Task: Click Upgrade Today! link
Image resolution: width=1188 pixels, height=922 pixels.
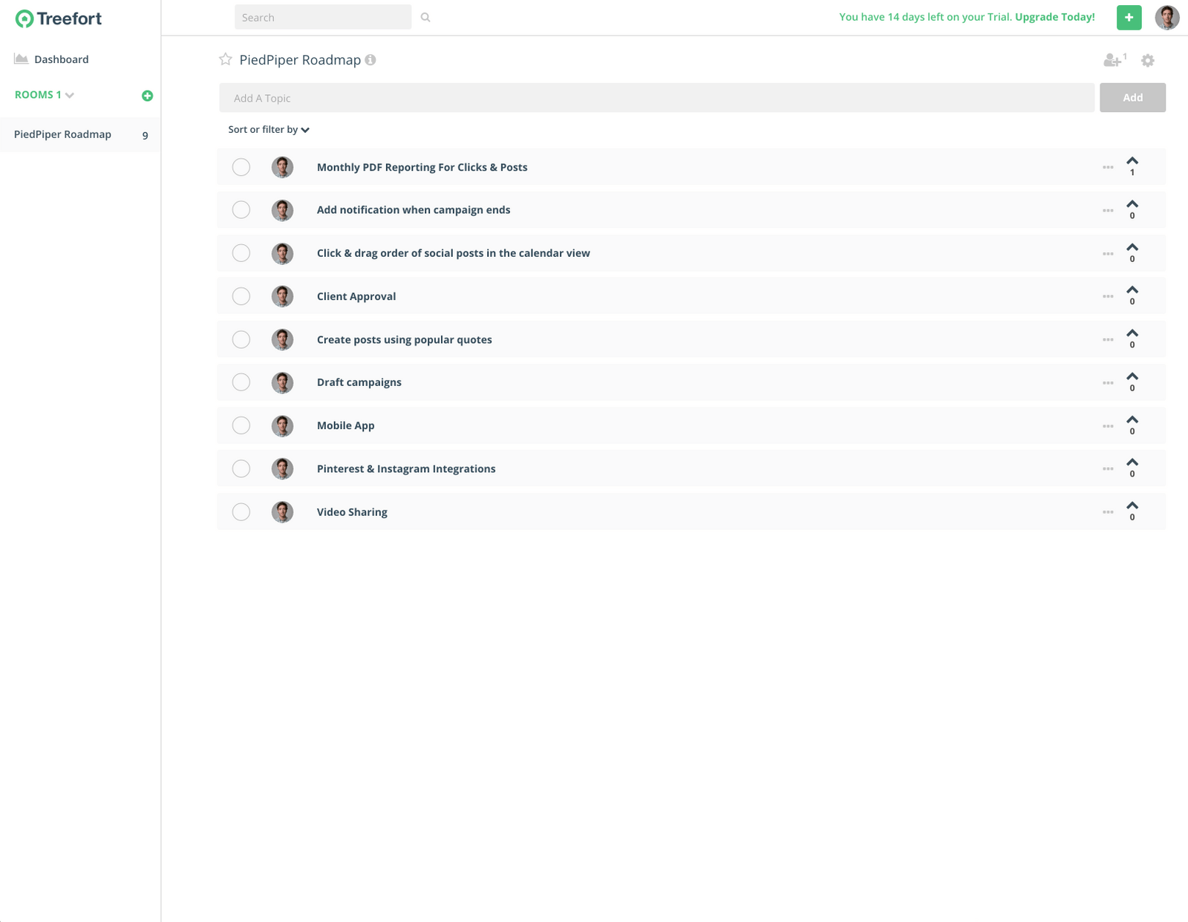Action: click(1054, 17)
